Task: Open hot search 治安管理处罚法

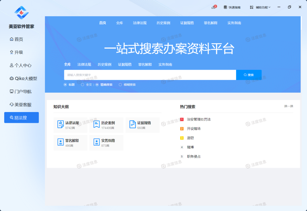Action: click(x=199, y=119)
